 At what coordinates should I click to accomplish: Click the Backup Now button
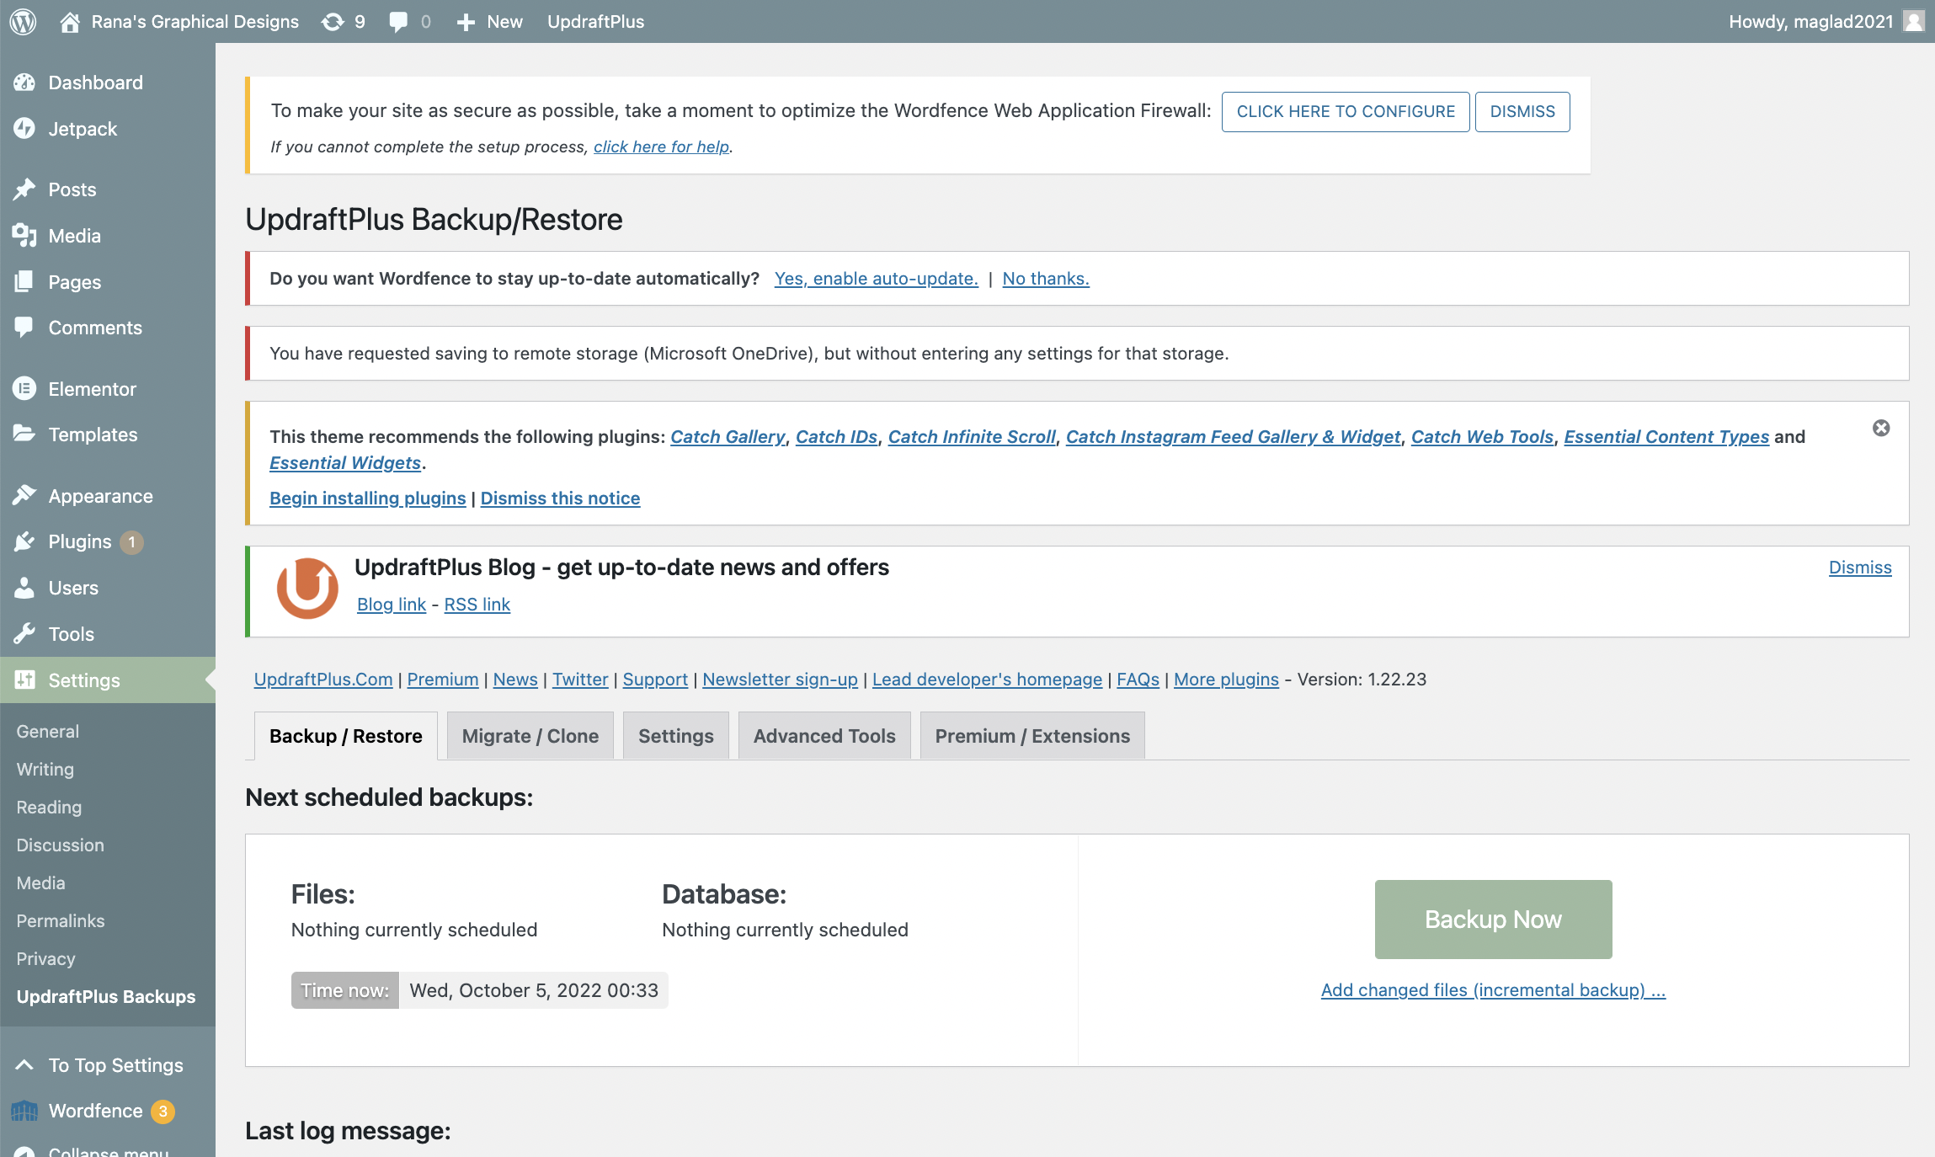(x=1494, y=920)
